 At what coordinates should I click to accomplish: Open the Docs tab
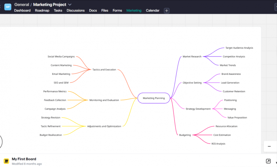[x=93, y=11]
